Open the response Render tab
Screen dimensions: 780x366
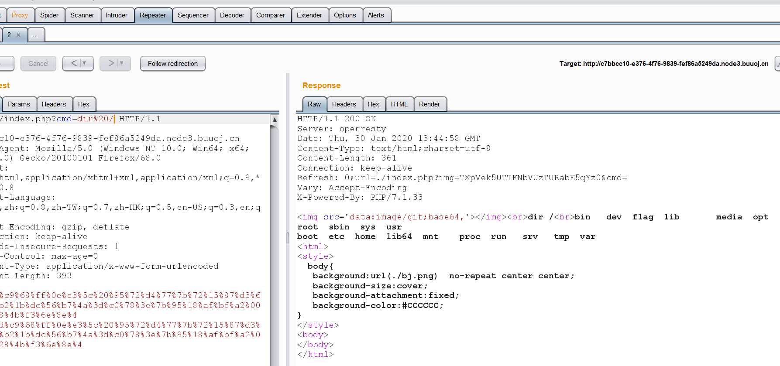(430, 104)
